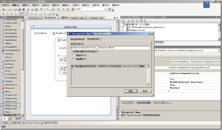Click the Zoom Out magnifier icon
Image resolution: width=222 pixels, height=130 pixels.
point(7,14)
